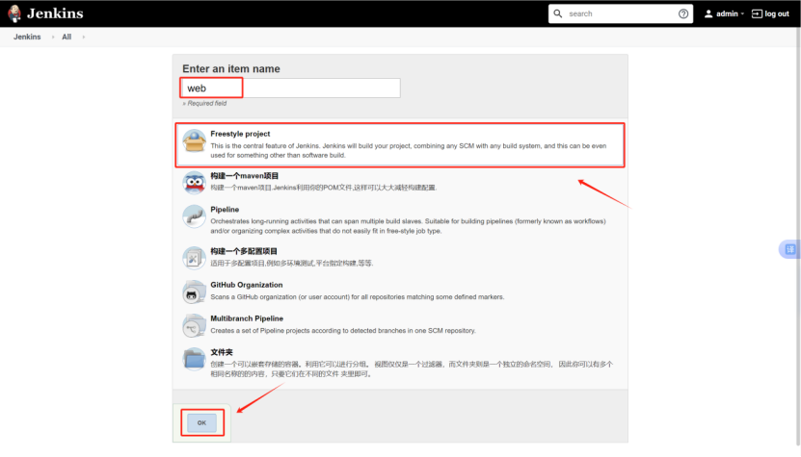Choose the 文件夹 item type title
Screen dimensions: 801x457
[x=222, y=352]
